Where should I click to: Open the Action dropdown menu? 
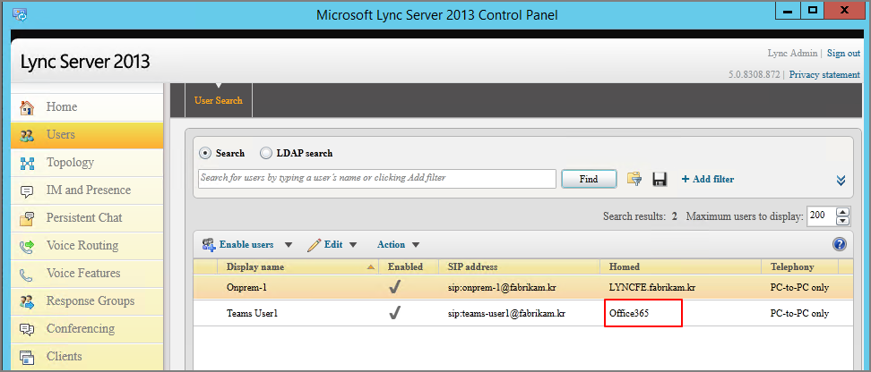pos(398,244)
